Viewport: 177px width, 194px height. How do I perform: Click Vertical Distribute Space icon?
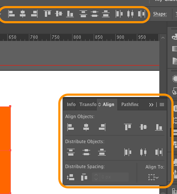tap(70, 177)
